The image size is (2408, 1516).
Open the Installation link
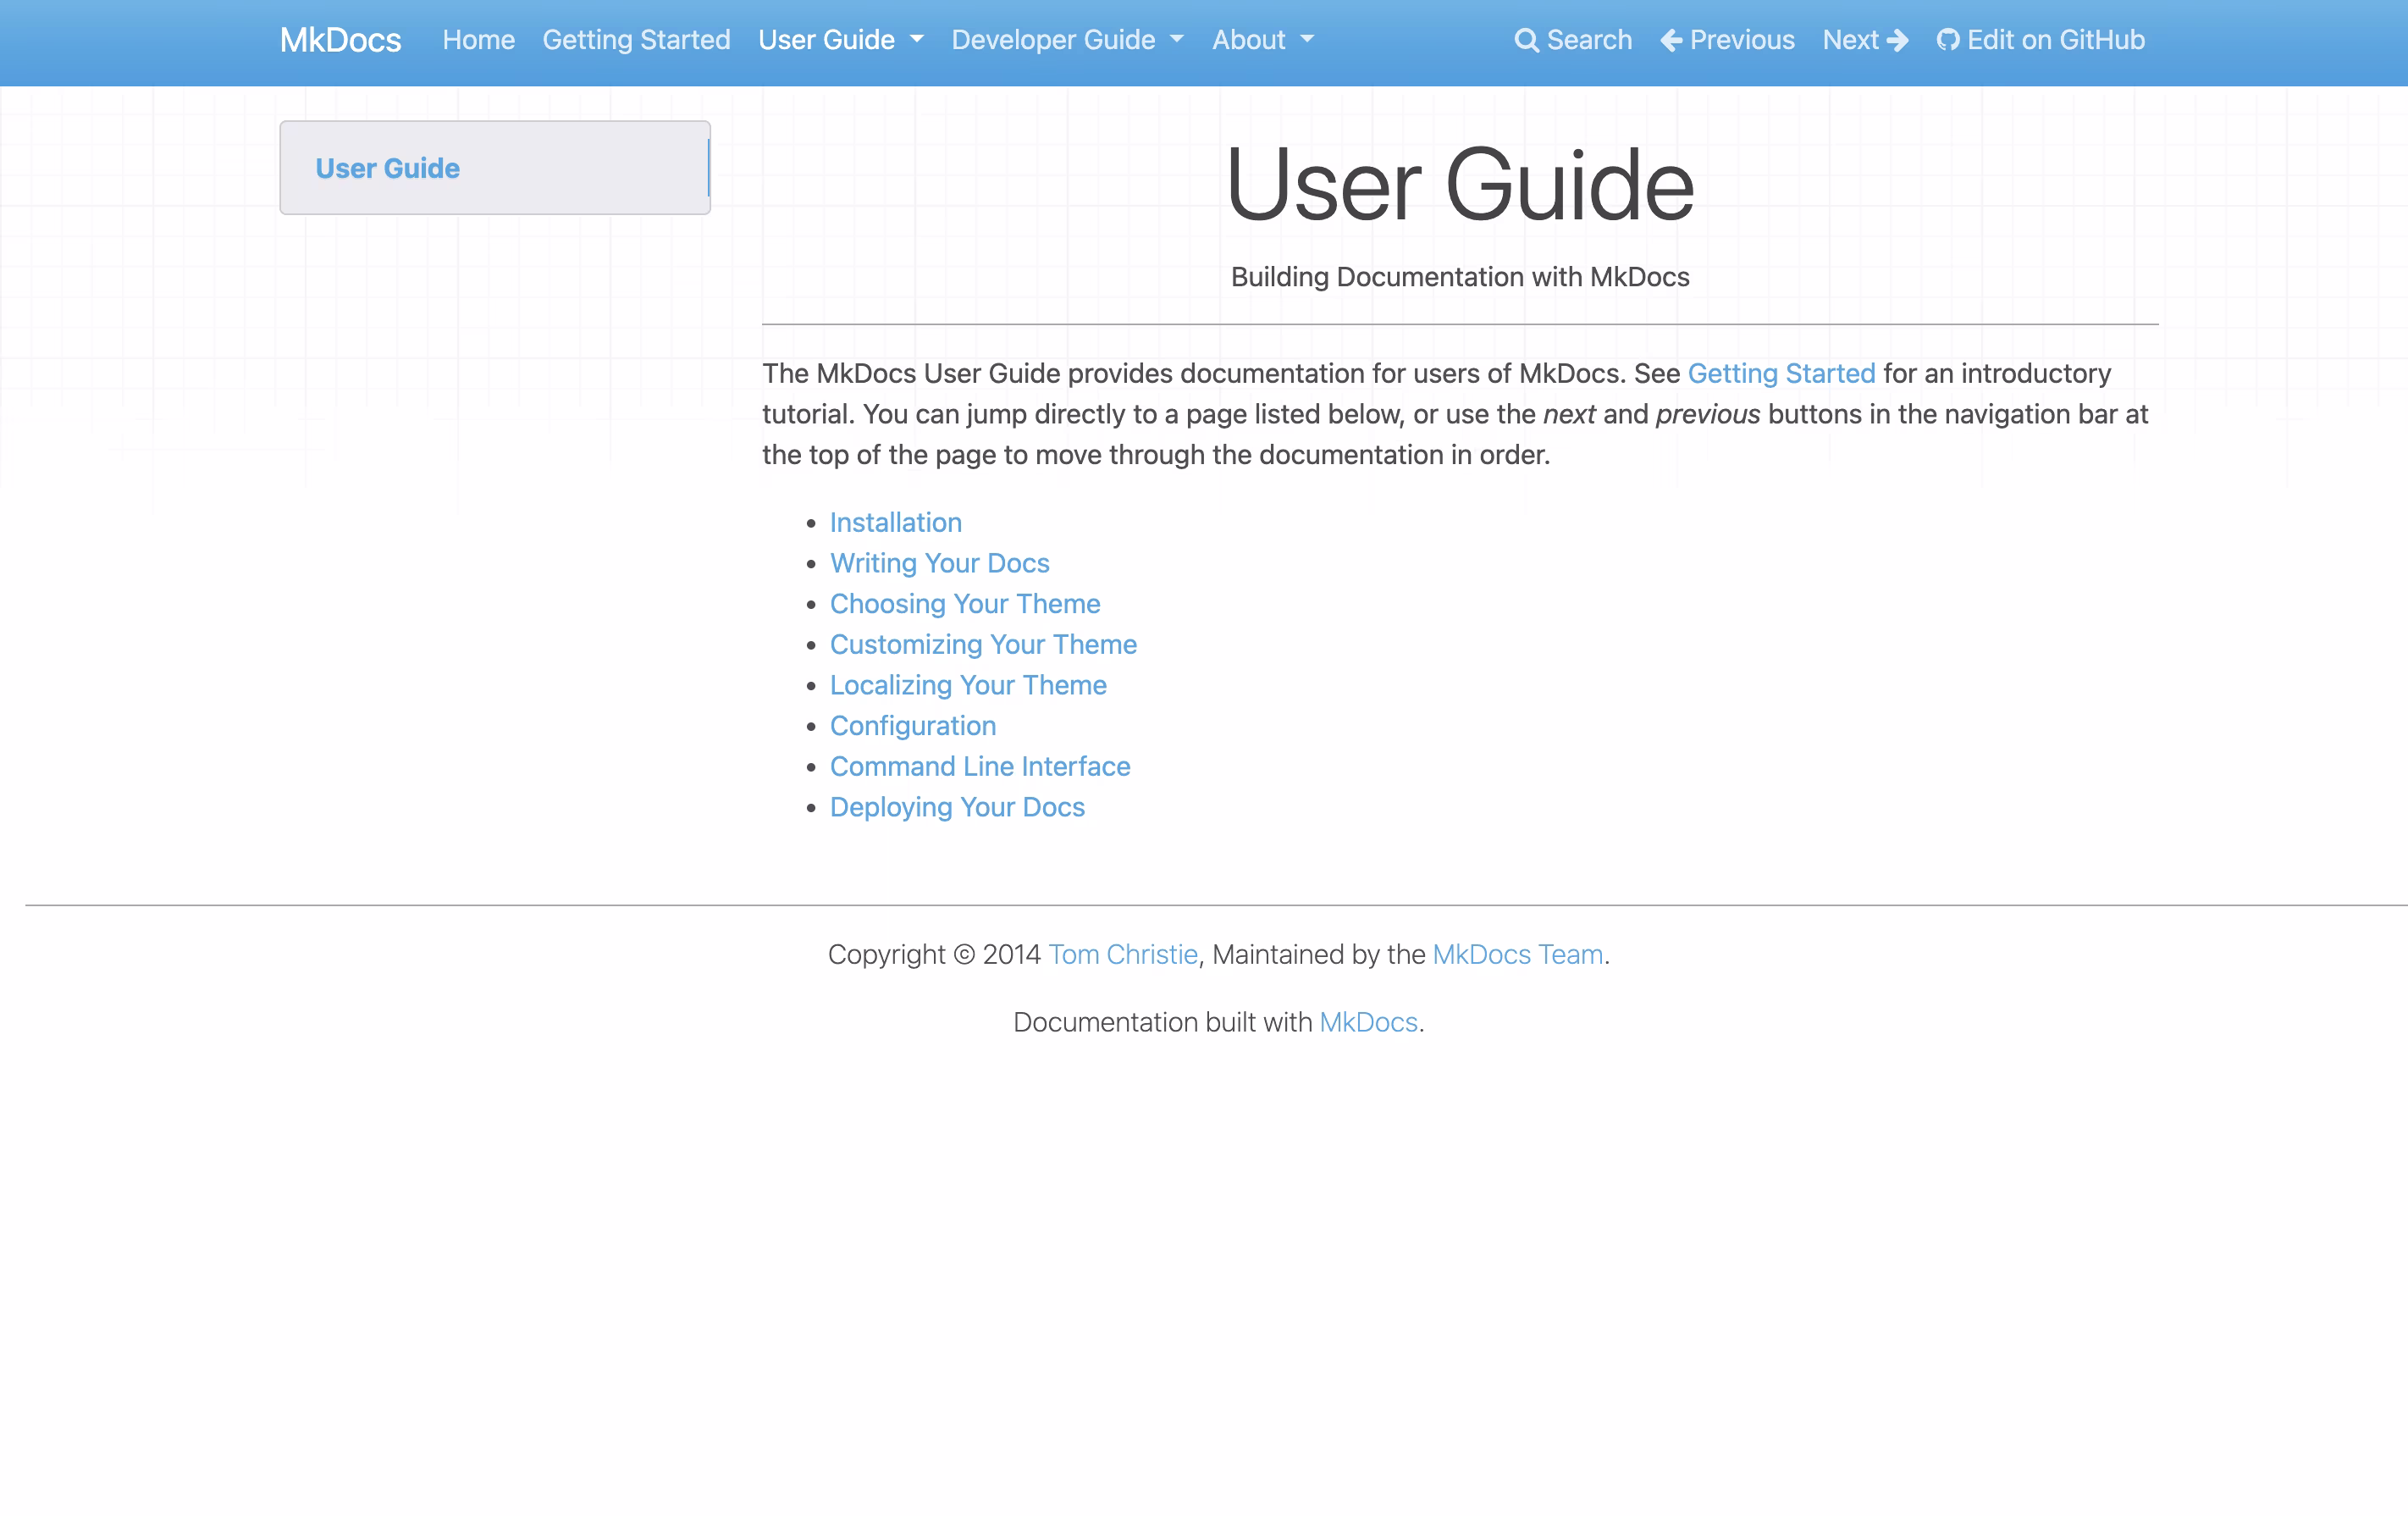(895, 522)
